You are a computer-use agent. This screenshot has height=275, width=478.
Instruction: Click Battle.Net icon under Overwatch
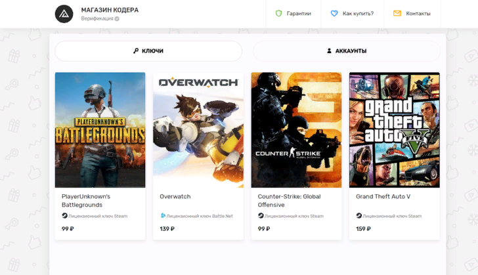pos(163,215)
